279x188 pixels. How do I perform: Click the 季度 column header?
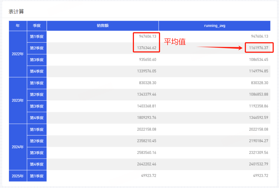37,26
